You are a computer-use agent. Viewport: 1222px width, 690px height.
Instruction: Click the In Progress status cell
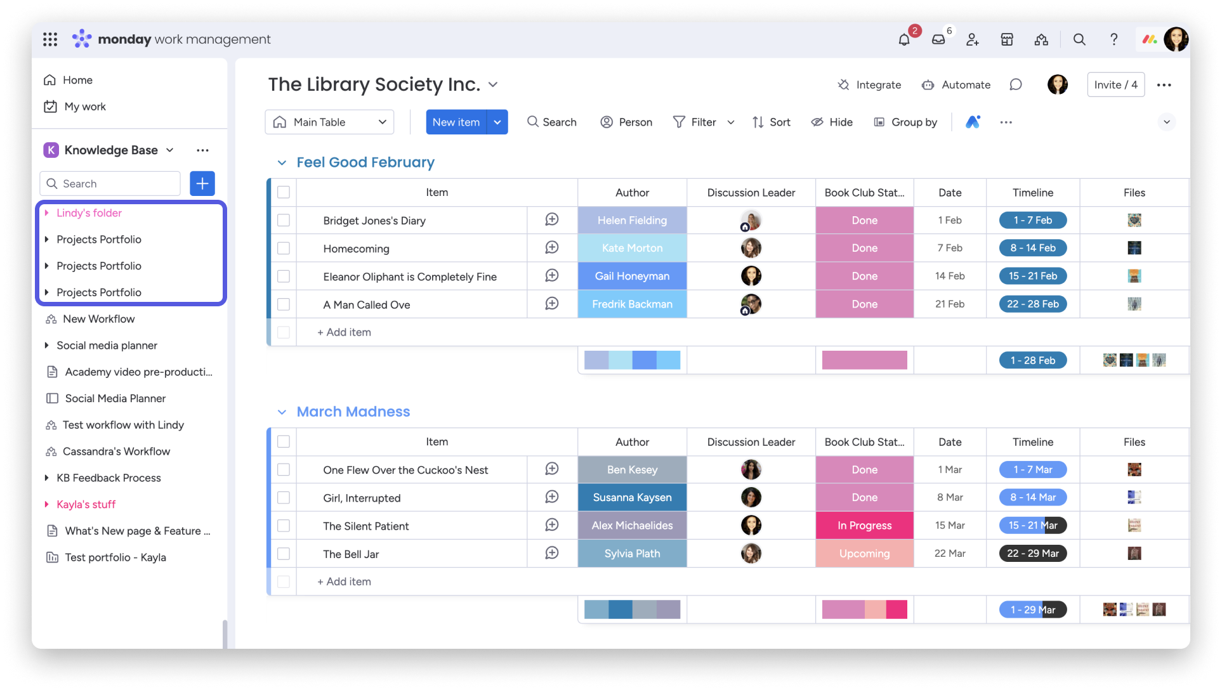(864, 525)
